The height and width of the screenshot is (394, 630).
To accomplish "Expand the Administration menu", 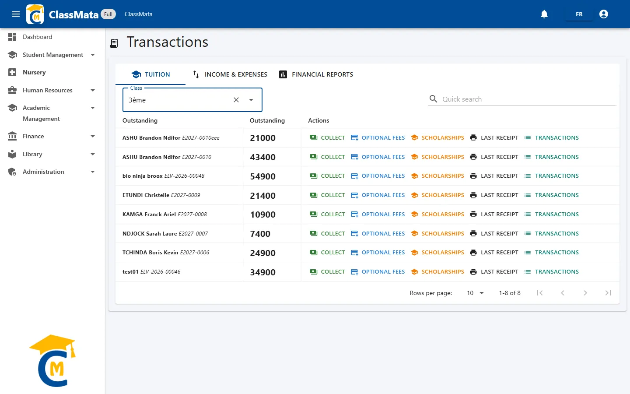I will pos(52,172).
